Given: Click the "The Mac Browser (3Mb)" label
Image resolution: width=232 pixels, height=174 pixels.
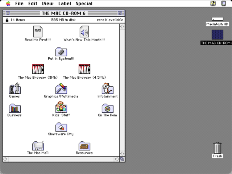Looking at the screenshot, I should 38,77.
